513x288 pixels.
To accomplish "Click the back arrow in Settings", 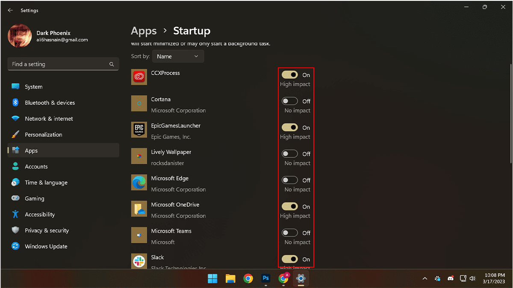I will point(10,10).
